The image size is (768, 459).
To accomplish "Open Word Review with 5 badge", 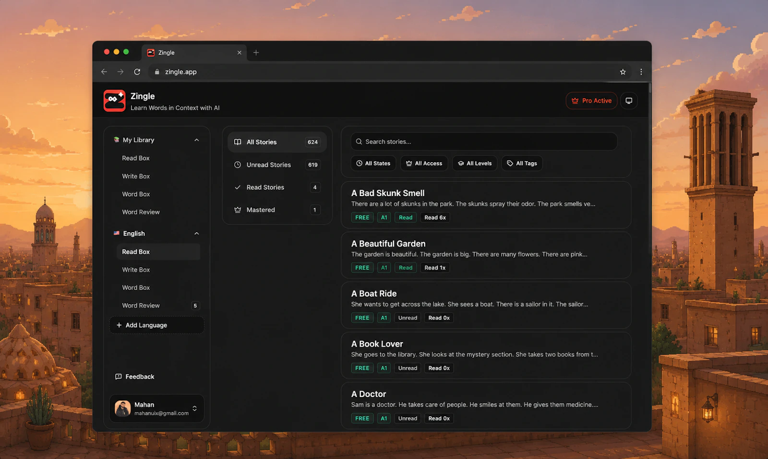I will coord(158,306).
